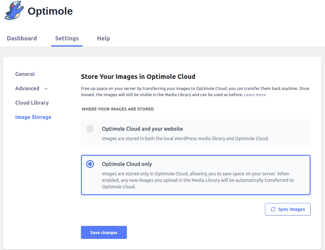Click the 'Store Your Images in Optimole Cloud' heading

[138, 77]
